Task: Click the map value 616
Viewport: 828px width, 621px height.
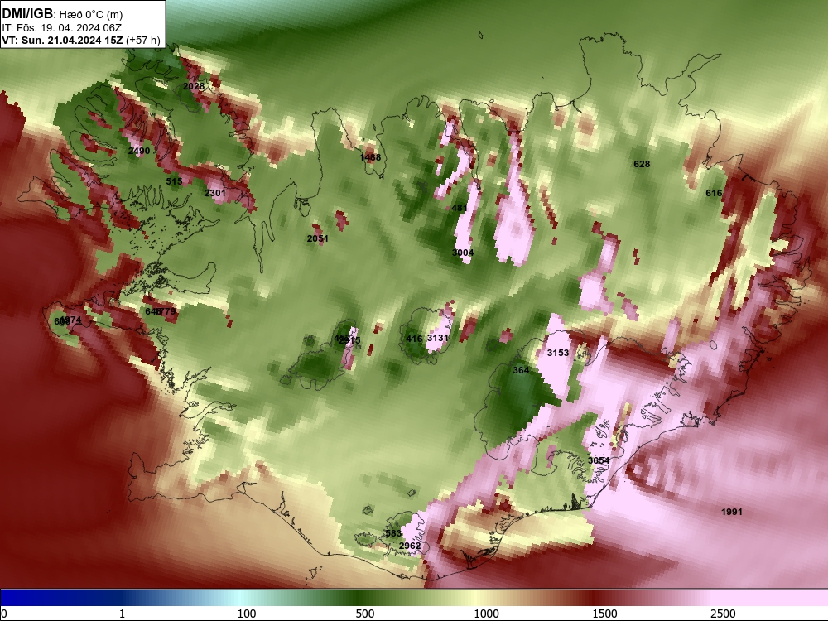Action: tap(714, 193)
